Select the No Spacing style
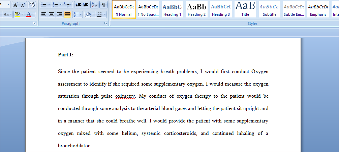This screenshot has height=152, width=339. tap(148, 9)
